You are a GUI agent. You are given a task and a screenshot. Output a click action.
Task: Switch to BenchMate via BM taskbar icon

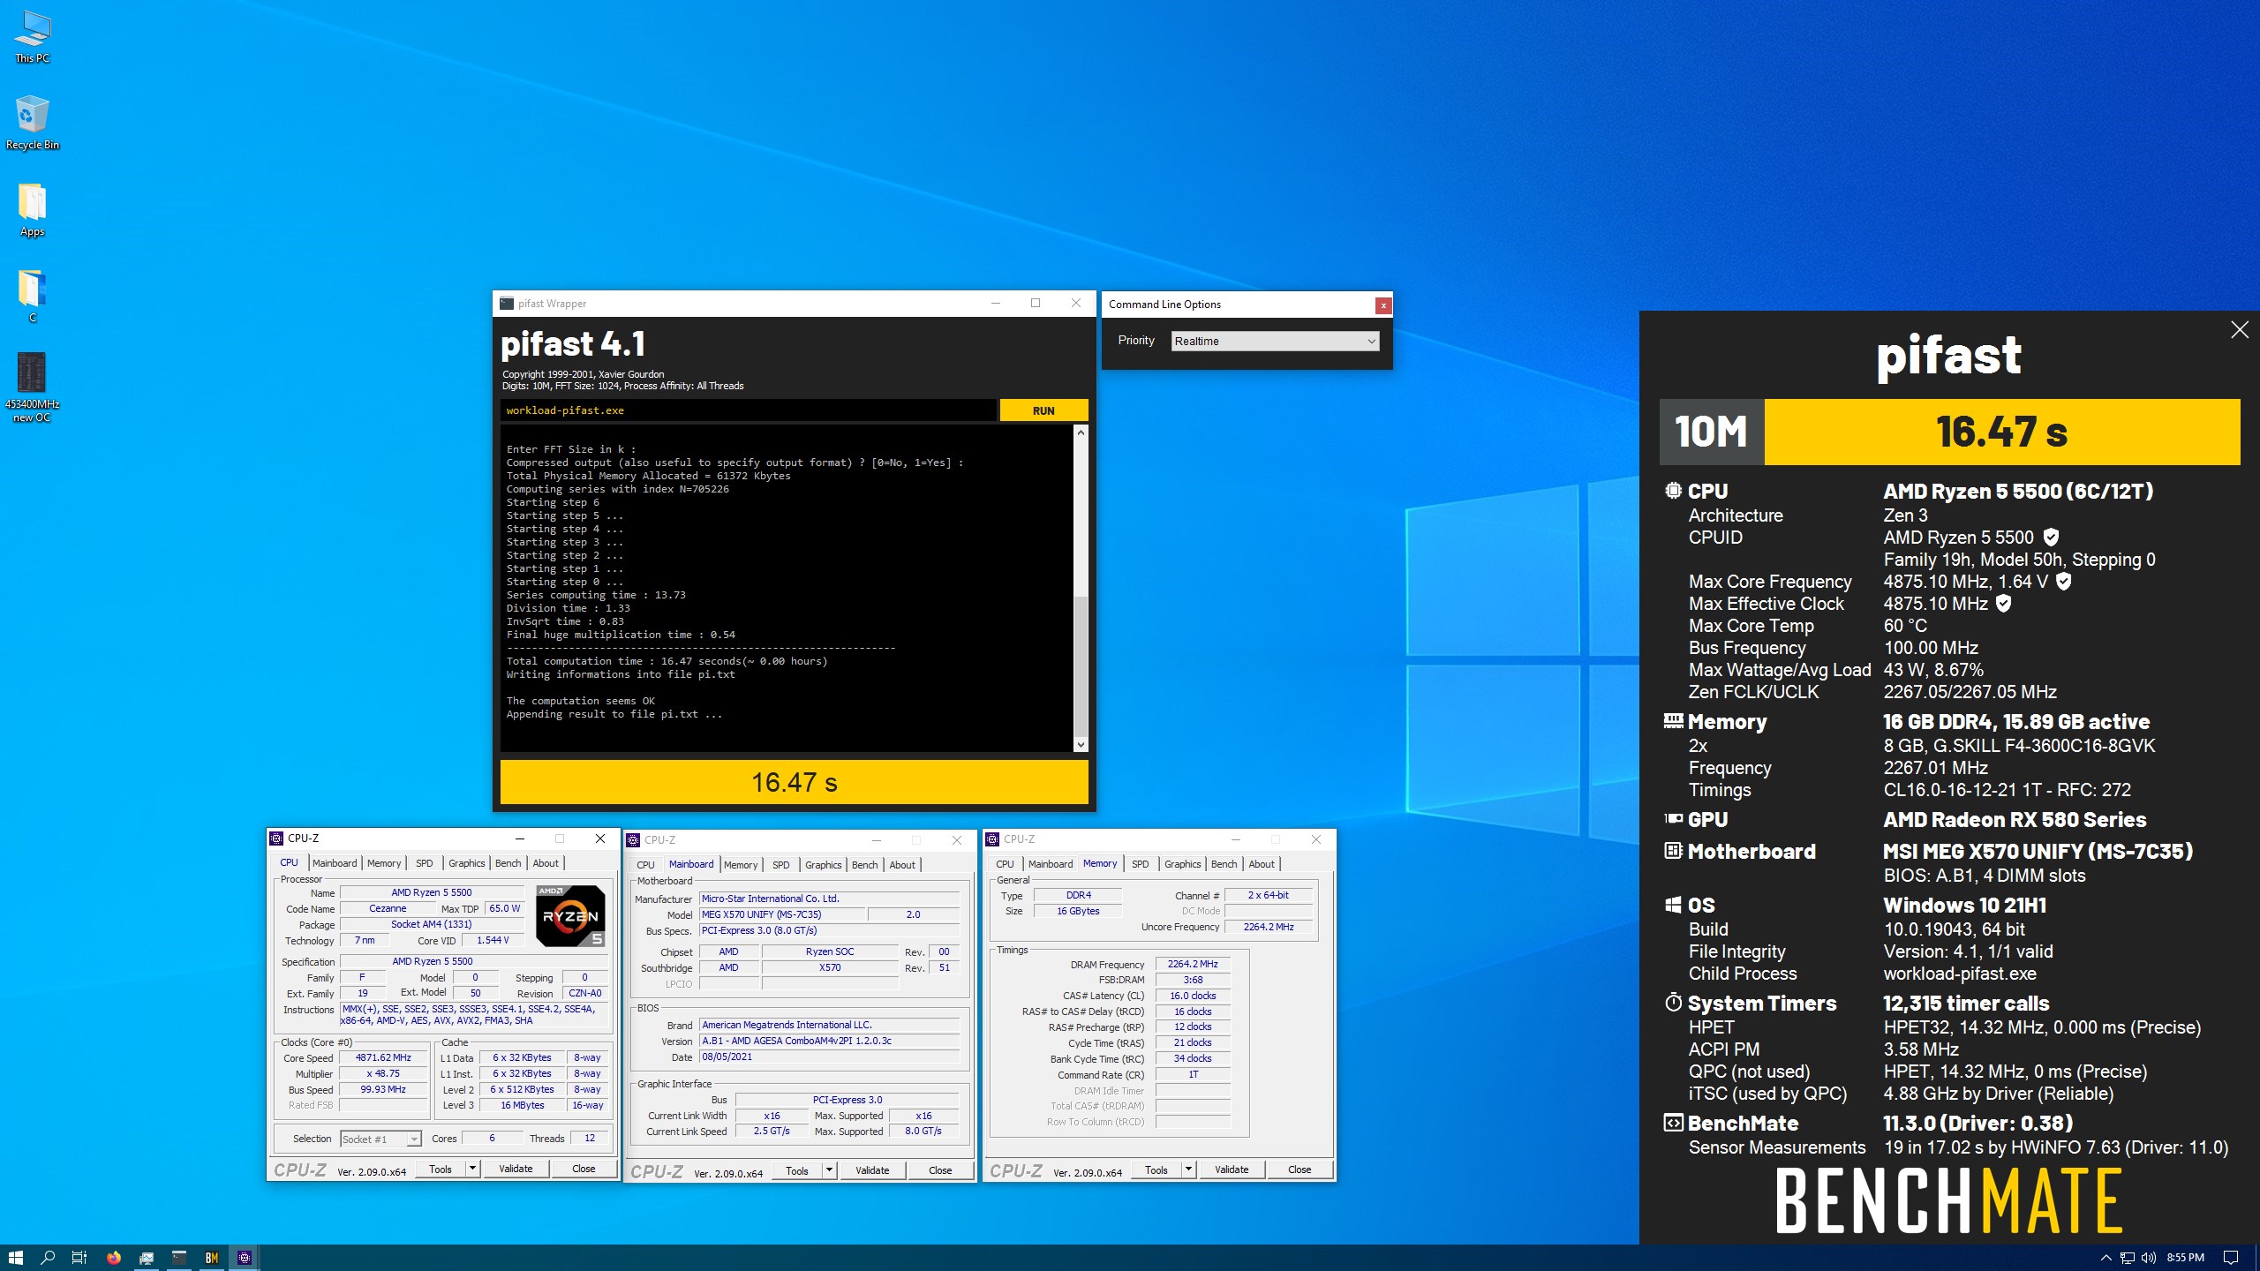(x=212, y=1258)
